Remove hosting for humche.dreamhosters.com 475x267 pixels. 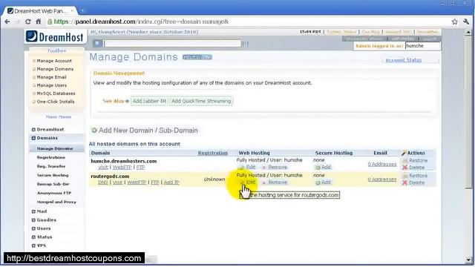[x=275, y=168]
